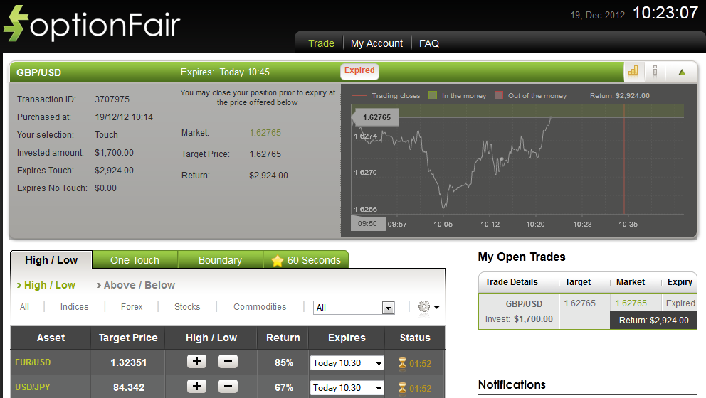Open the info view icon in GBP/USD panel
The width and height of the screenshot is (706, 398).
pyautogui.click(x=655, y=71)
